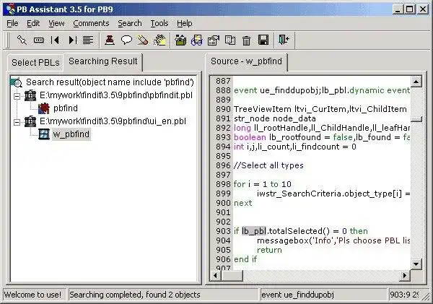Click library icon beside ui_en.pbl

[30, 121]
